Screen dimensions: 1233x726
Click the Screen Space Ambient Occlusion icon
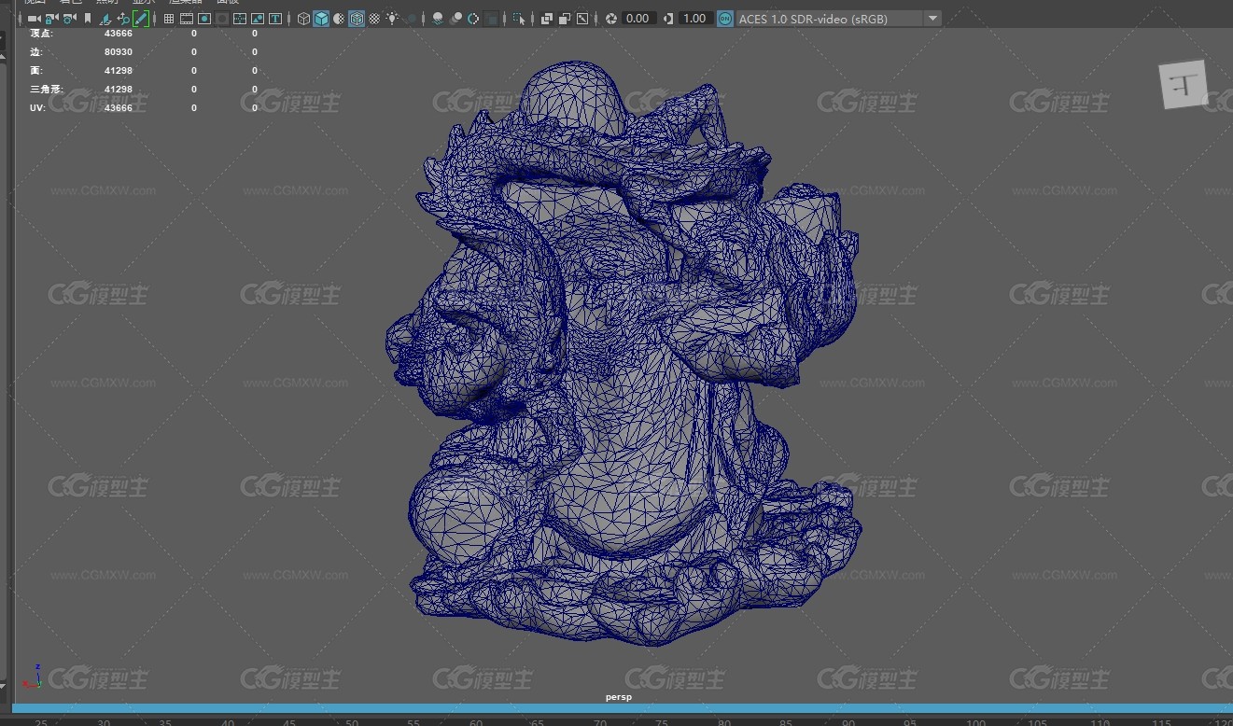point(438,19)
